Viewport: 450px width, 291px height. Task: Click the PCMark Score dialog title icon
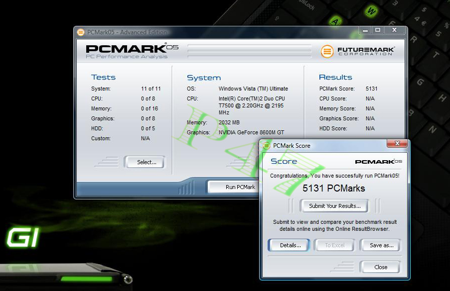click(x=267, y=146)
